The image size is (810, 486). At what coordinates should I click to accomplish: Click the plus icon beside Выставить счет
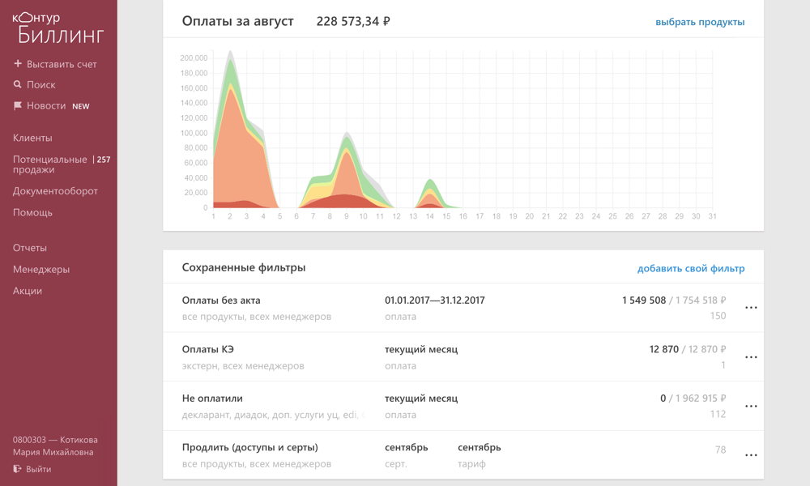(x=18, y=63)
